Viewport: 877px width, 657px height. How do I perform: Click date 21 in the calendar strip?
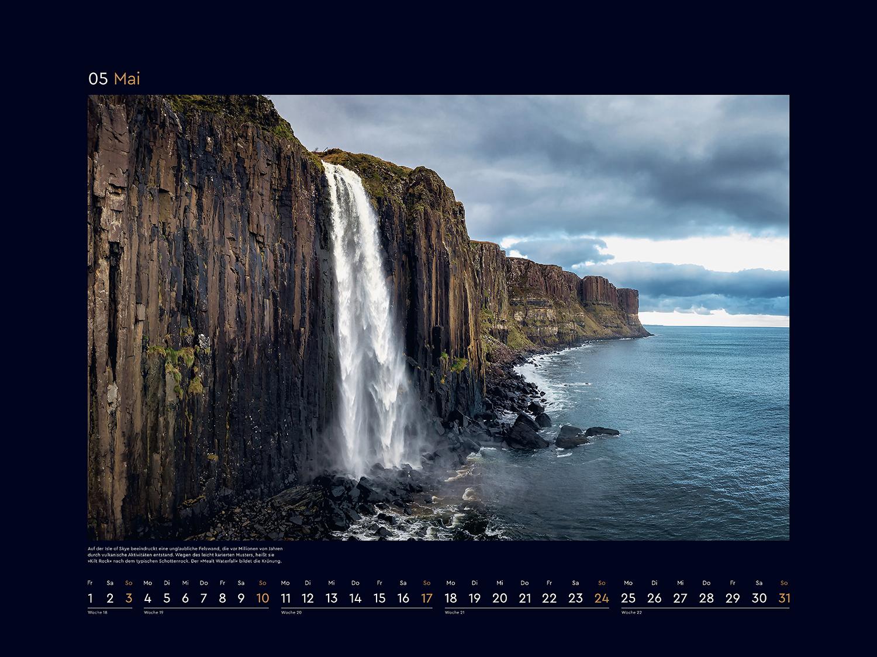(524, 598)
